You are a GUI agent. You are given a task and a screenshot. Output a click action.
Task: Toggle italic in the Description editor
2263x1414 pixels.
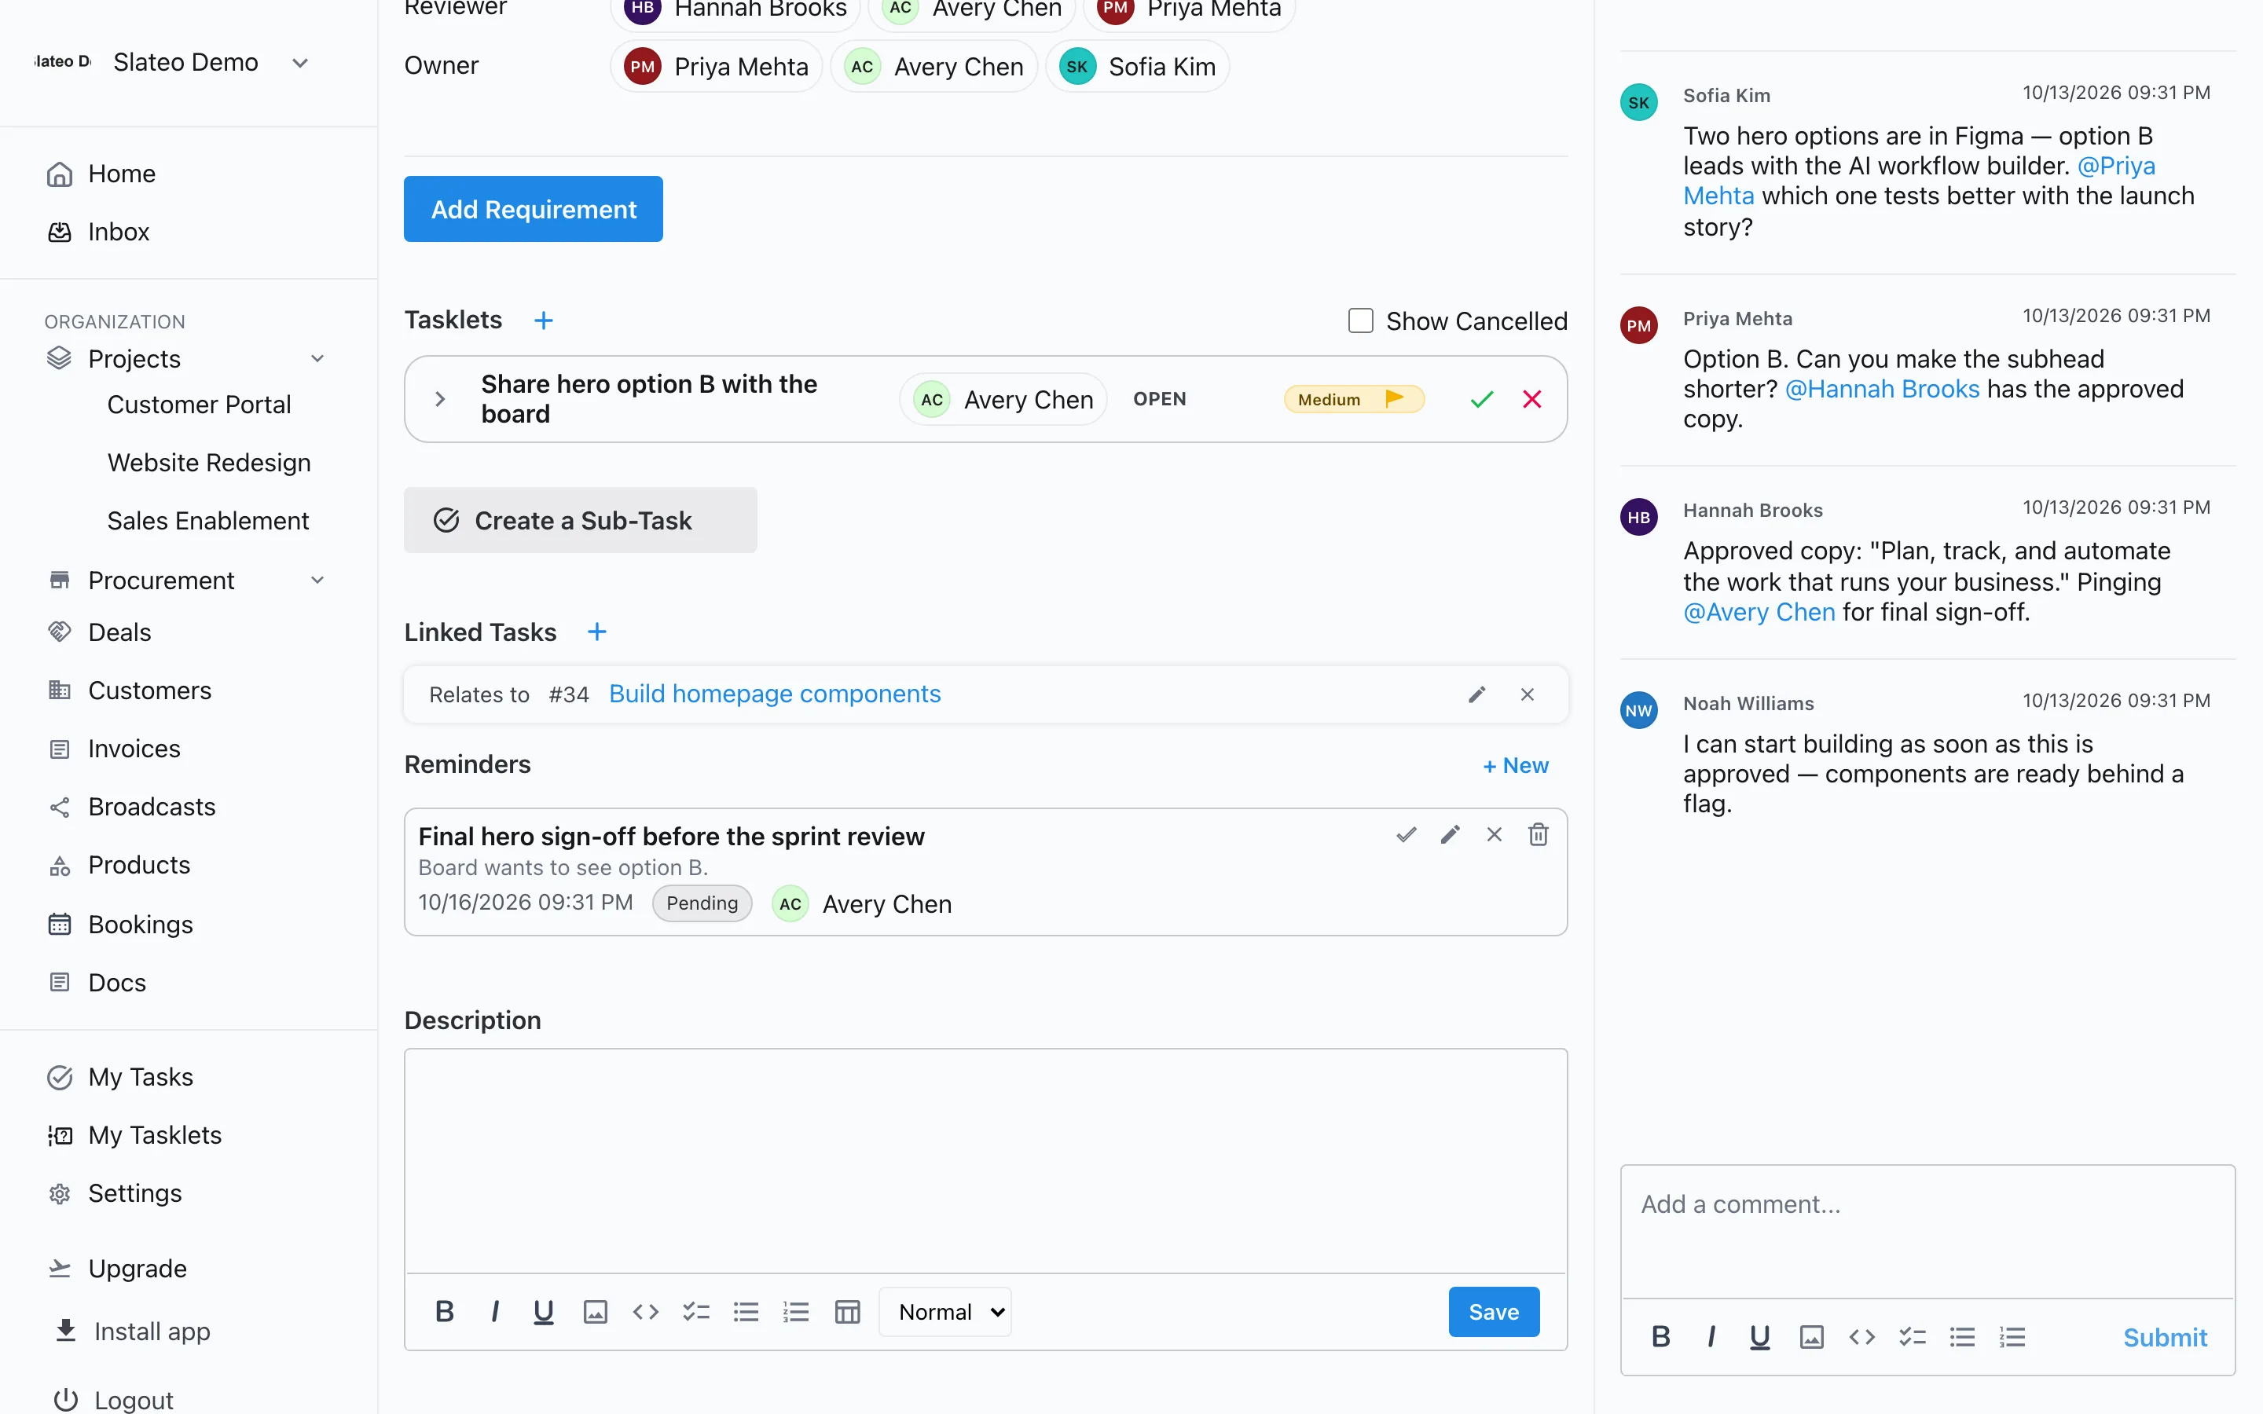coord(495,1312)
